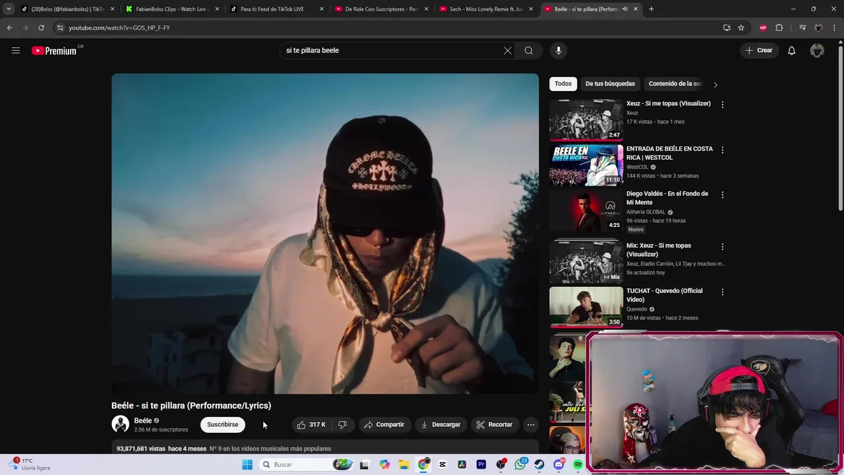844x475 pixels.
Task: Switch to FabianBolss Clips tab
Action: pyautogui.click(x=171, y=9)
